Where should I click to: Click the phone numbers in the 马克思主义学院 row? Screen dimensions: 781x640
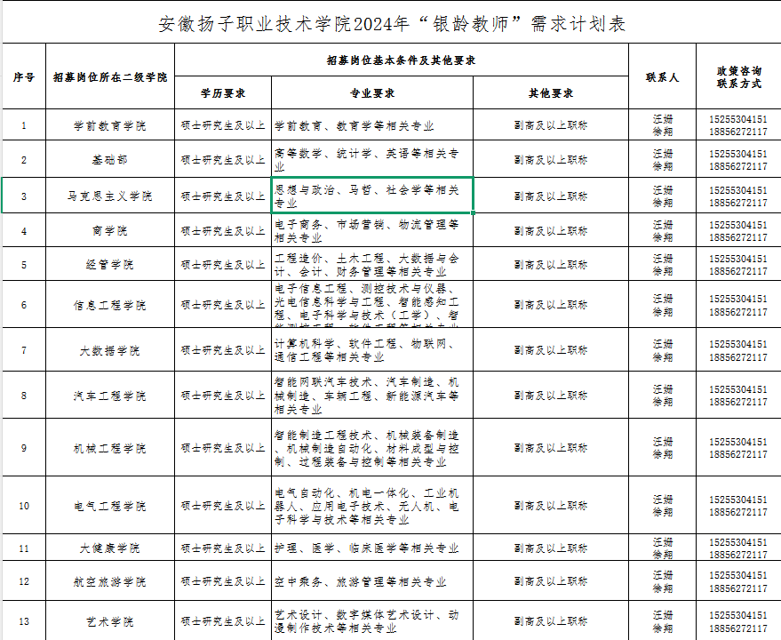738,196
